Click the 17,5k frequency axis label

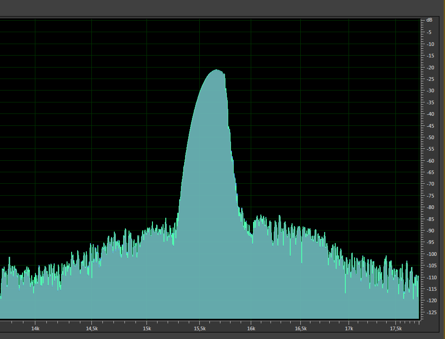(395, 328)
